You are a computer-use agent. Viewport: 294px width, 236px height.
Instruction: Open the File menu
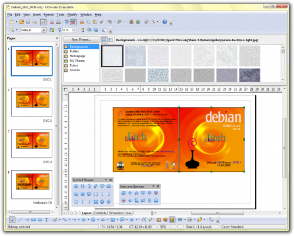point(9,15)
